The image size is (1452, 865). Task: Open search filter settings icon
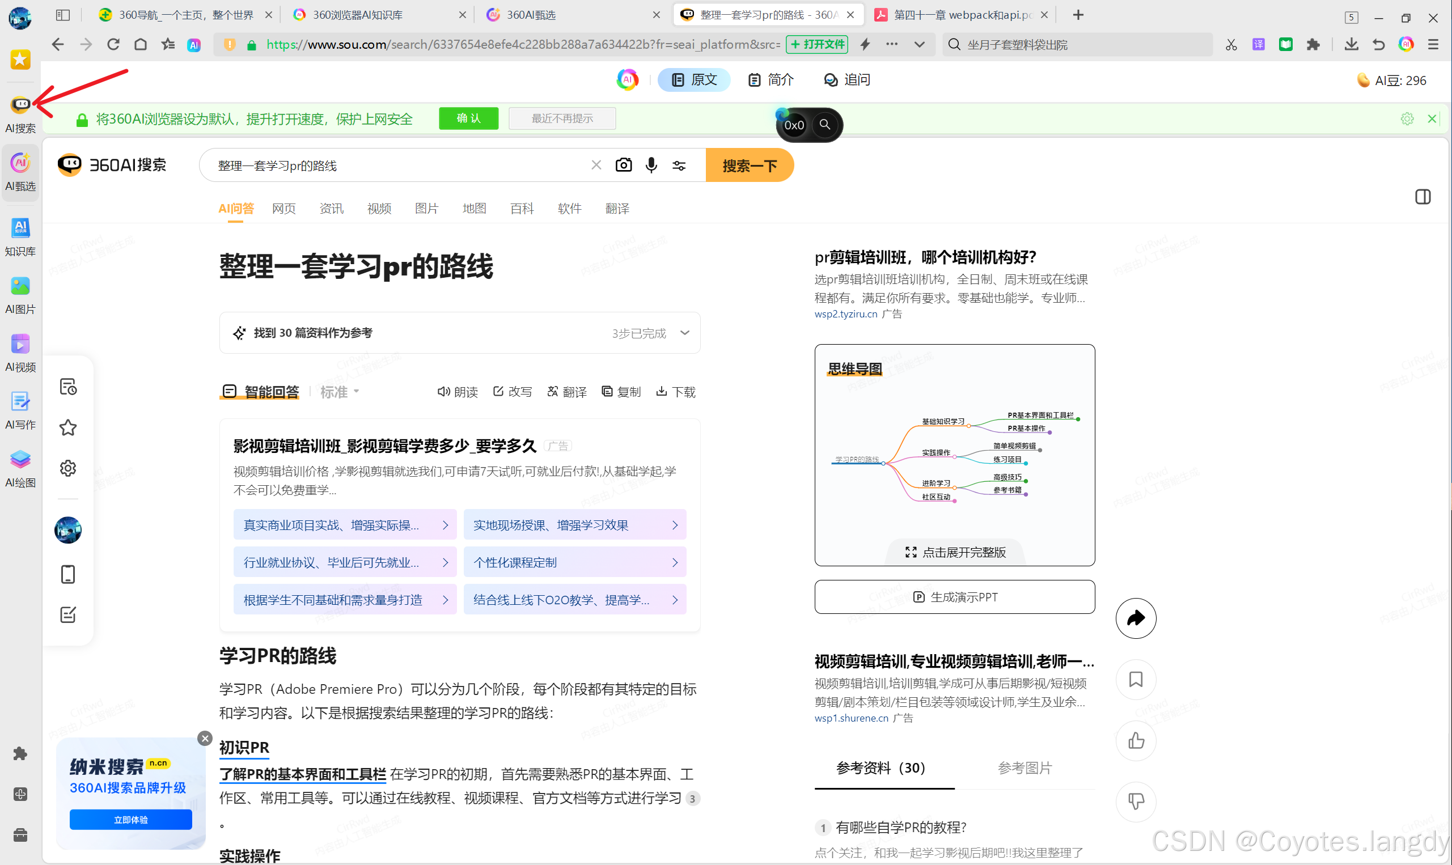click(679, 166)
